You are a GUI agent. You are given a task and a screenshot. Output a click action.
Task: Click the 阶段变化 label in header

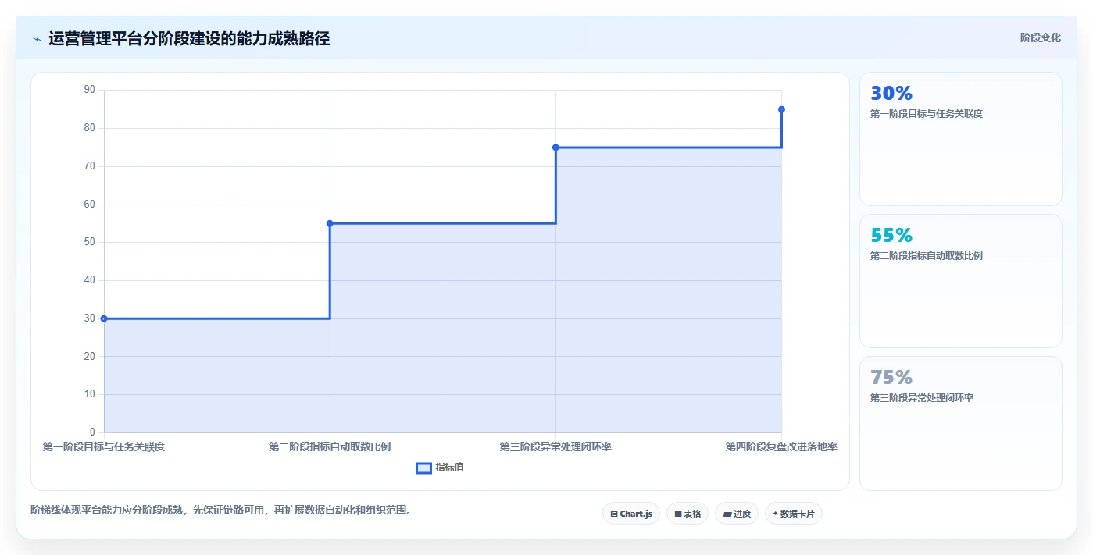tap(1040, 37)
